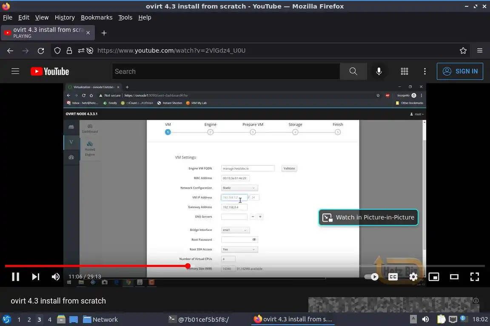
Task: Open the Edit menu
Action: (x=24, y=17)
